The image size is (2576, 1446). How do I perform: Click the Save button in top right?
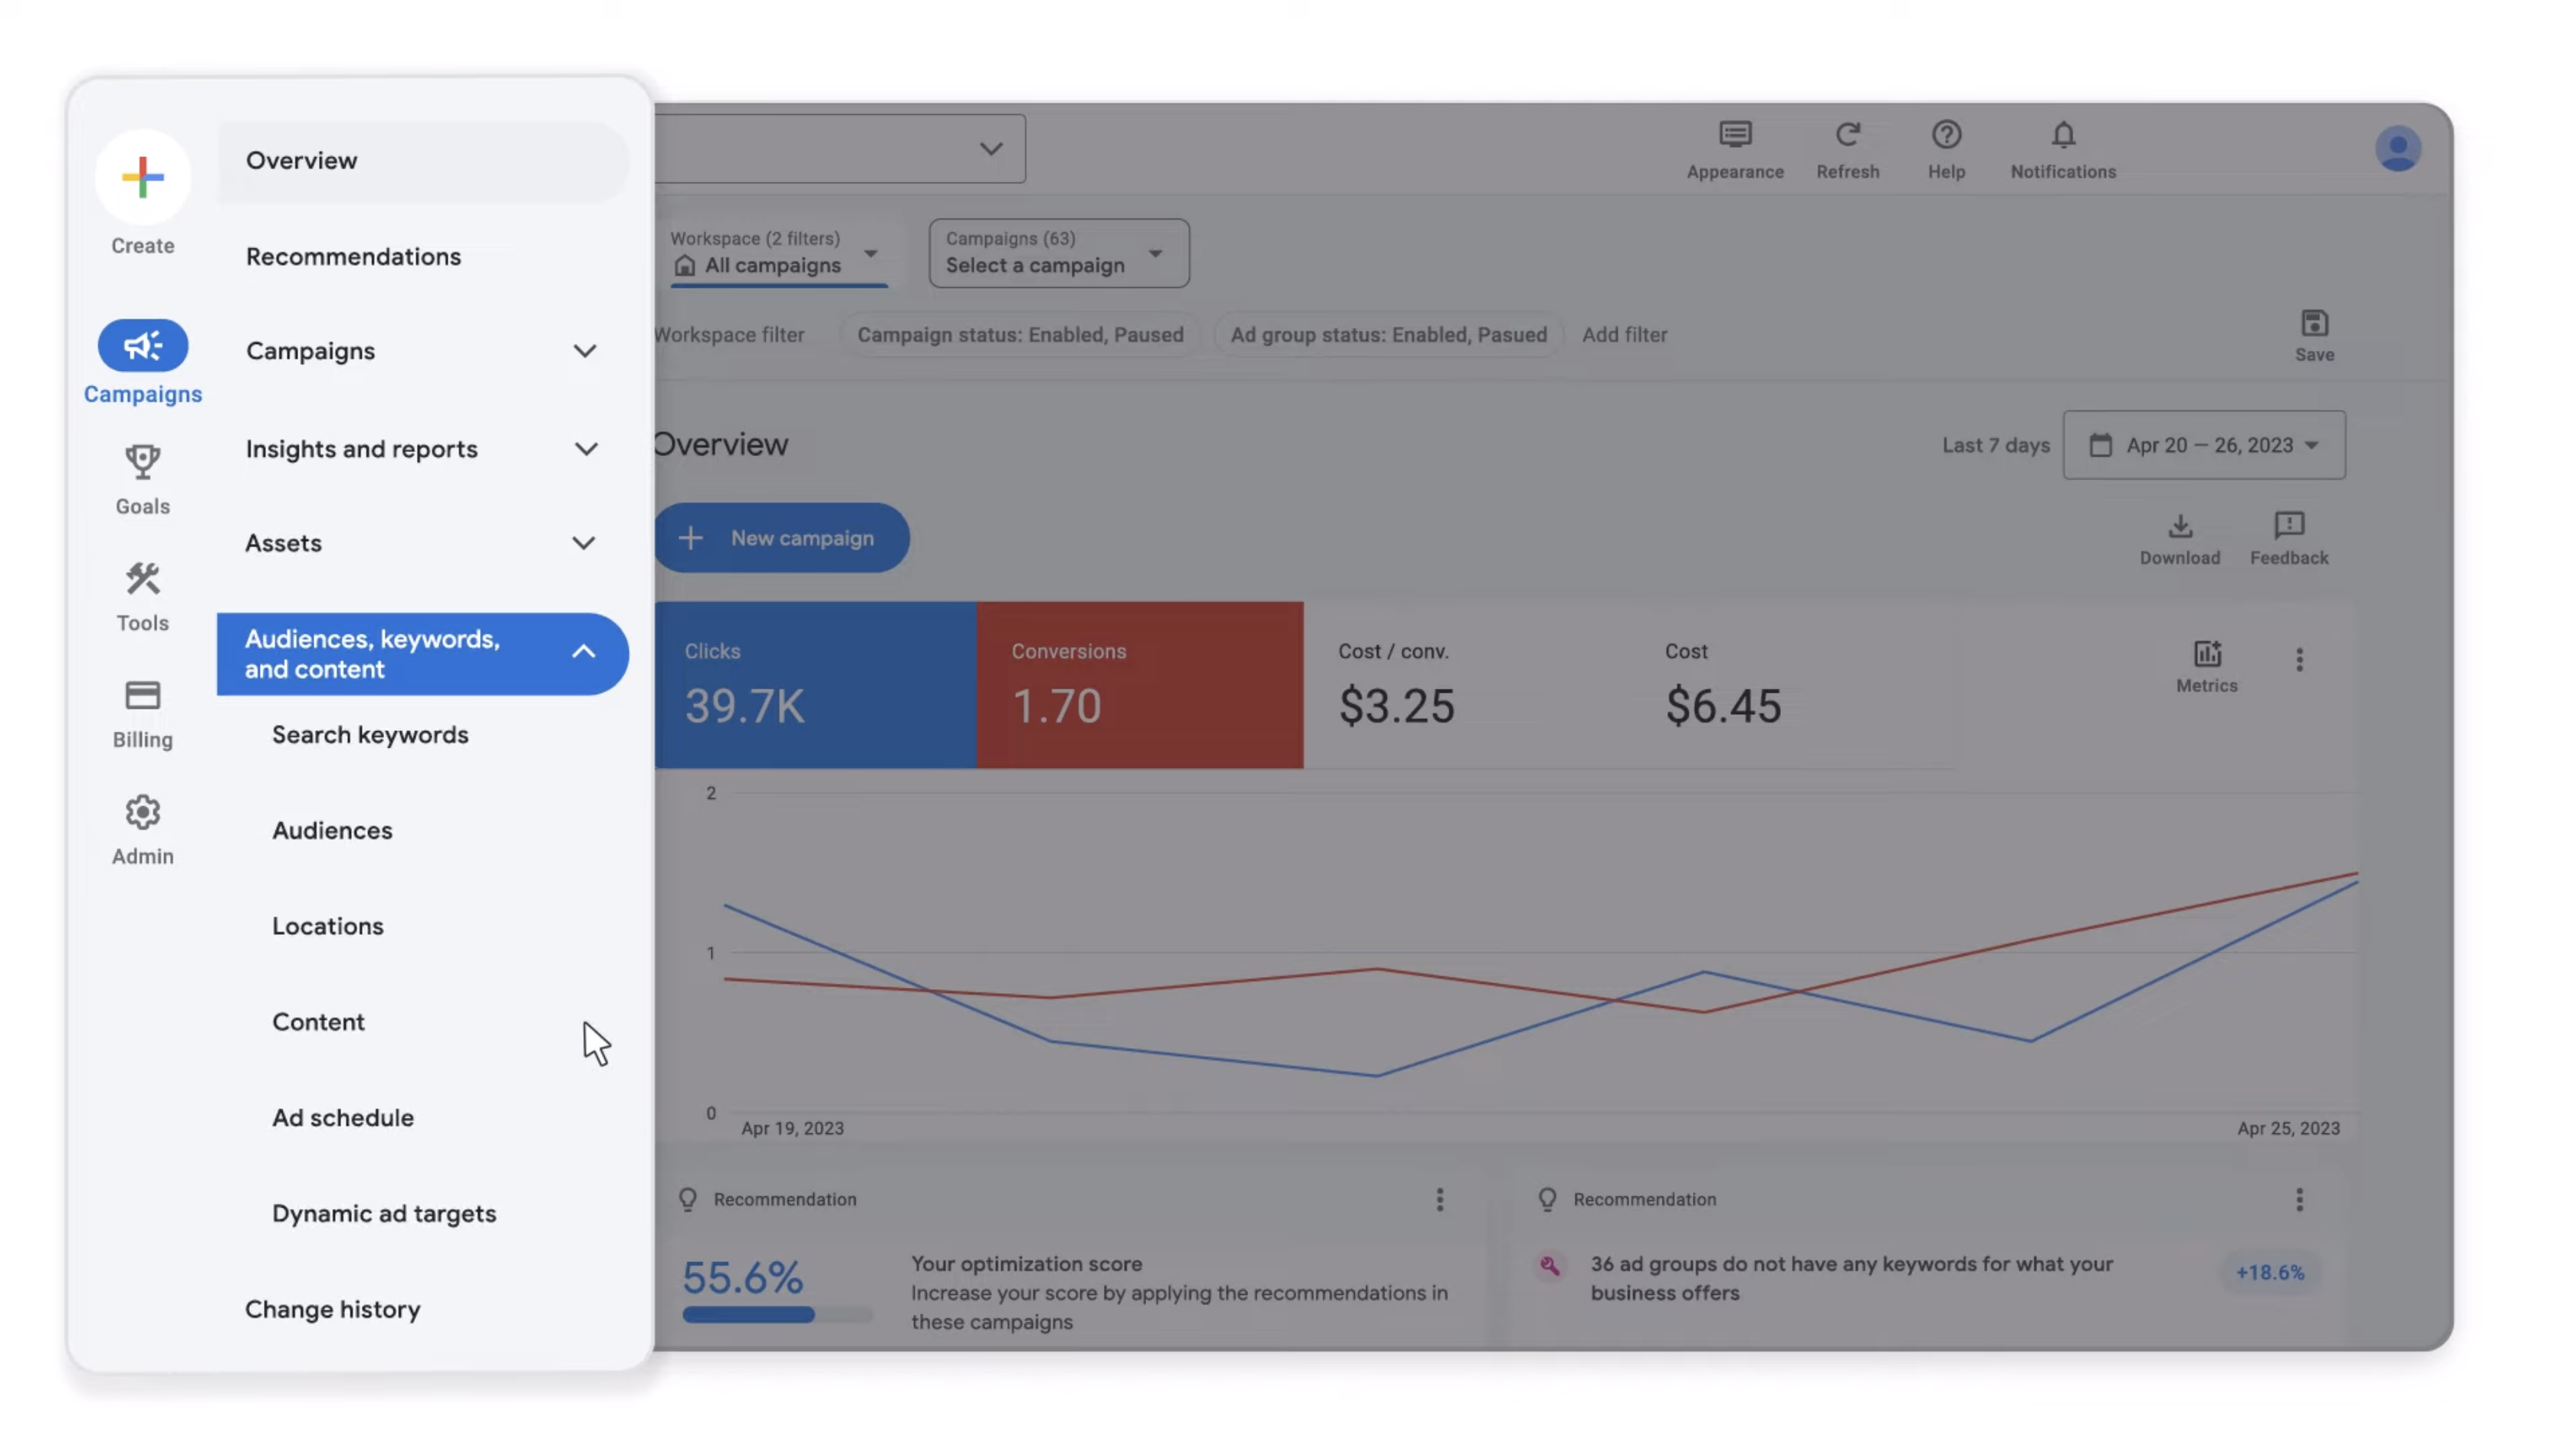point(2314,334)
